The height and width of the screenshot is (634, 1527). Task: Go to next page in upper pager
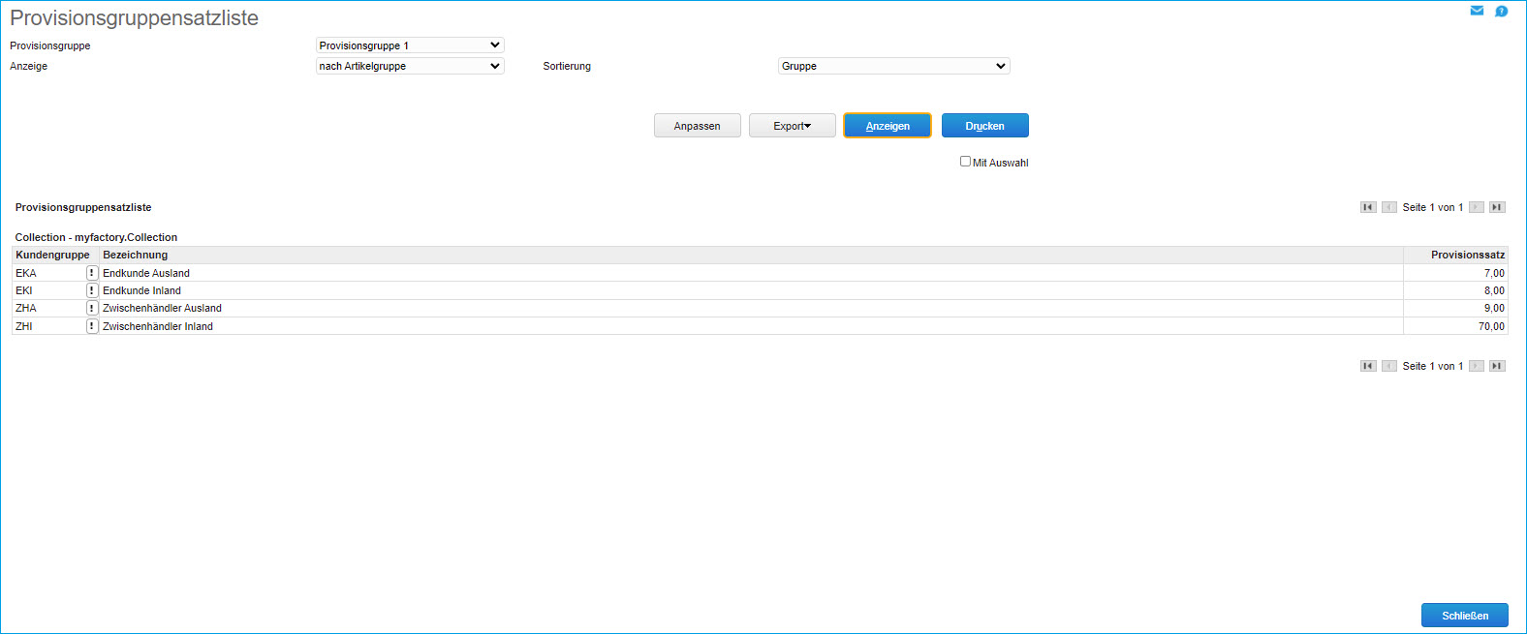(x=1477, y=207)
